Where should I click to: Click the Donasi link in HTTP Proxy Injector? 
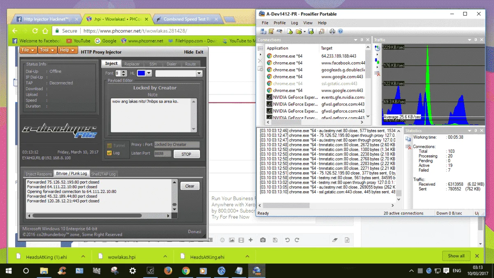(194, 231)
